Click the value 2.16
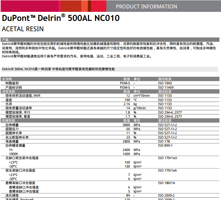 coord(127,104)
